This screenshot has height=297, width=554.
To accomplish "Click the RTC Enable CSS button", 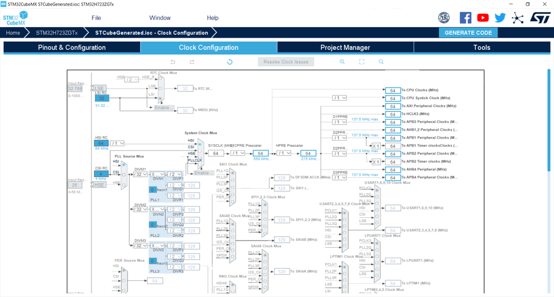I will point(164,107).
